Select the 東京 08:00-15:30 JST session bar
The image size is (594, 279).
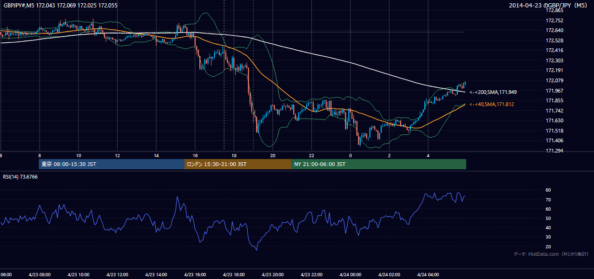click(112, 164)
